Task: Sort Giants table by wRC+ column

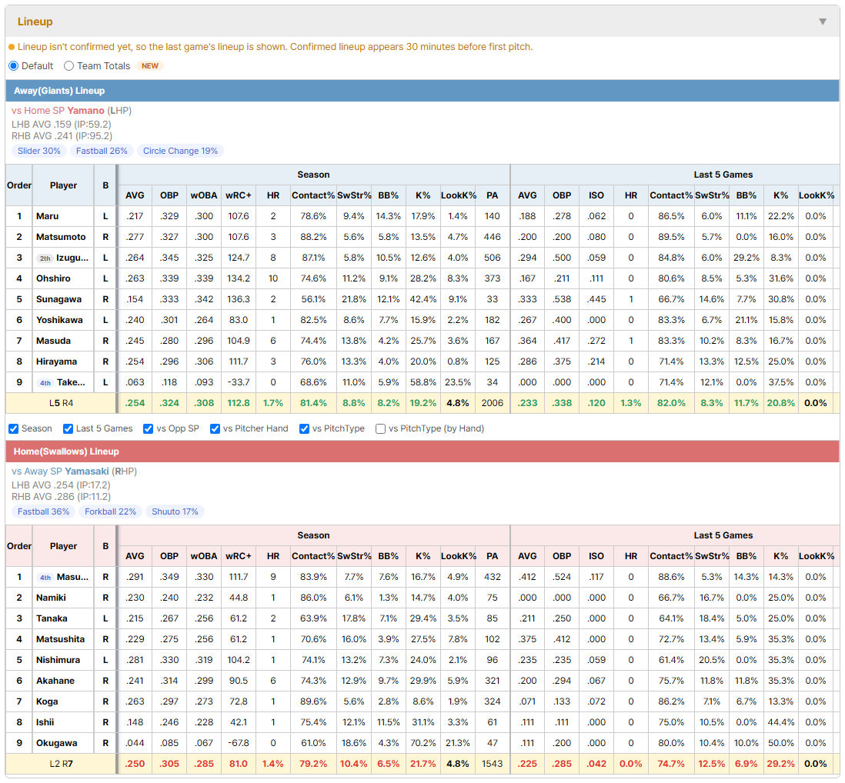Action: [x=239, y=195]
